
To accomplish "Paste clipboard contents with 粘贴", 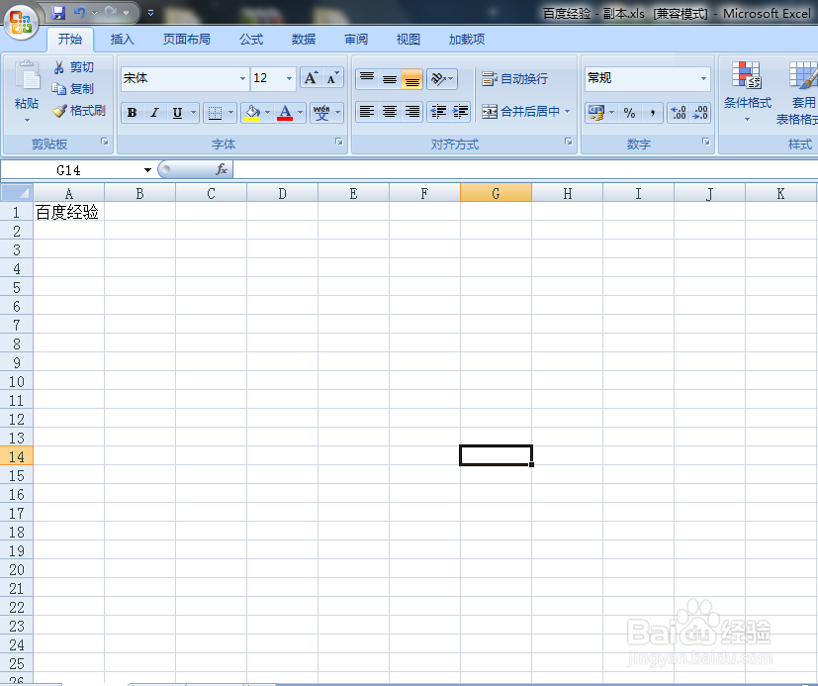I will click(27, 86).
